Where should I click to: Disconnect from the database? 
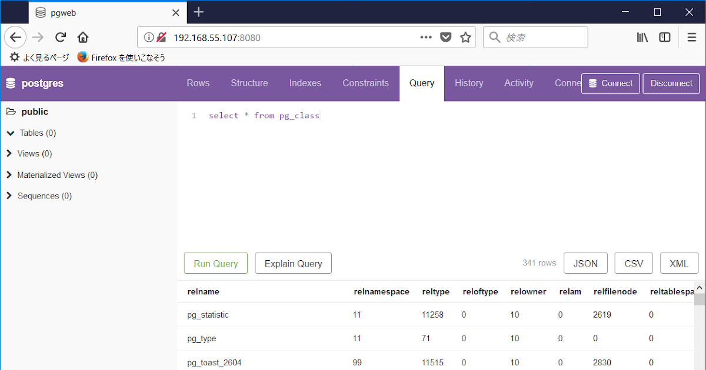point(671,83)
